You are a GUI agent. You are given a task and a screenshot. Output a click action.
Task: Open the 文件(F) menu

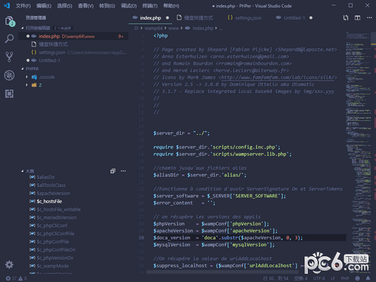[x=23, y=6]
